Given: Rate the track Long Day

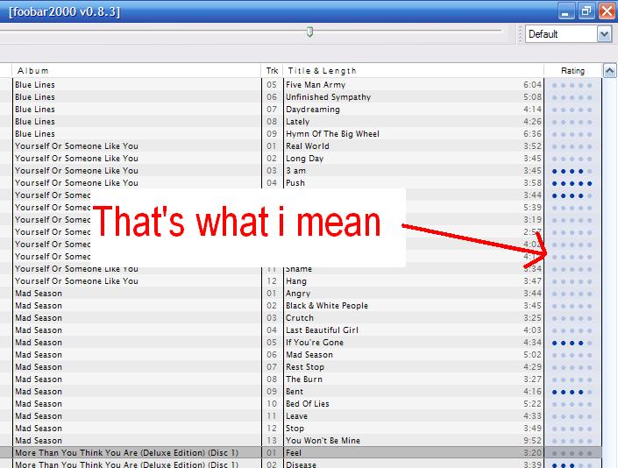Looking at the screenshot, I should (x=572, y=159).
